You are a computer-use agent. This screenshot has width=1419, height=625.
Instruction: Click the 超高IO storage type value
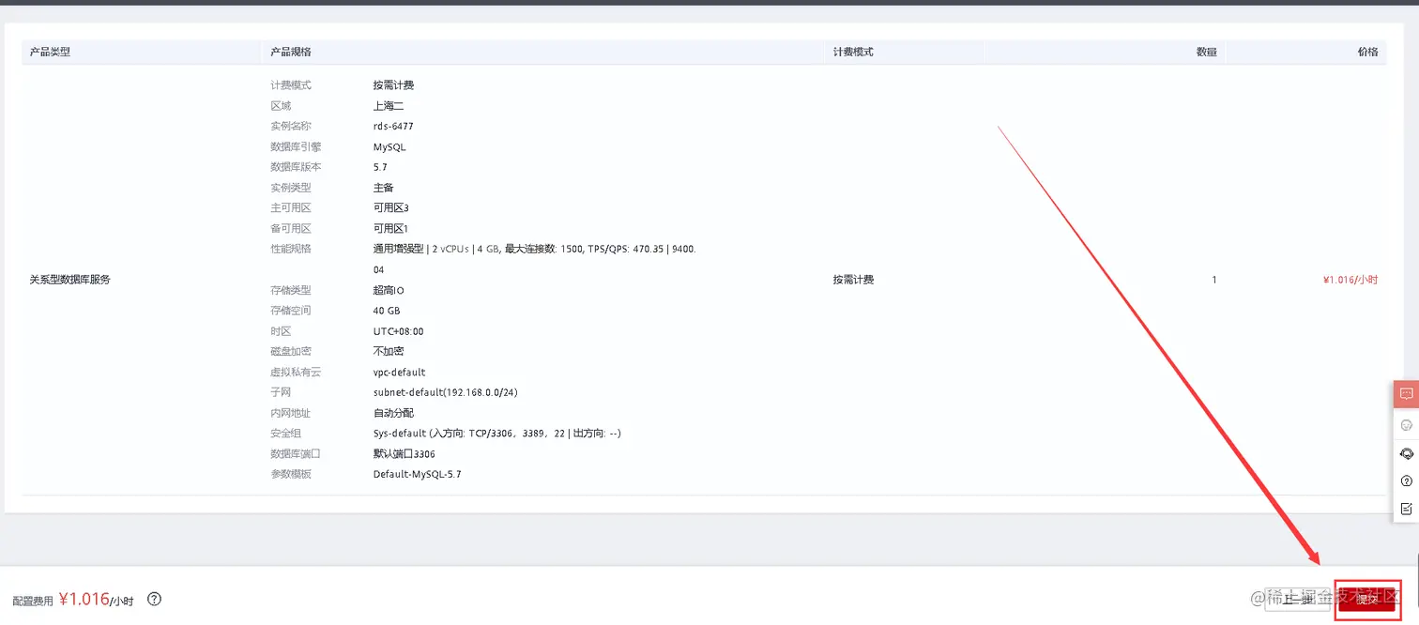[389, 290]
